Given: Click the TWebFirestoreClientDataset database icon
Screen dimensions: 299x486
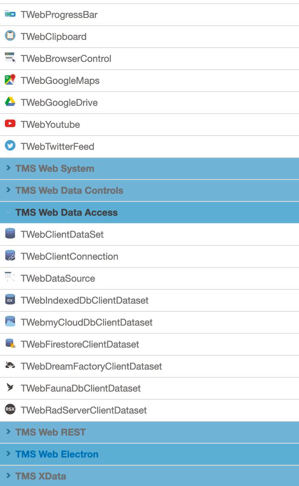Looking at the screenshot, I should tap(10, 344).
